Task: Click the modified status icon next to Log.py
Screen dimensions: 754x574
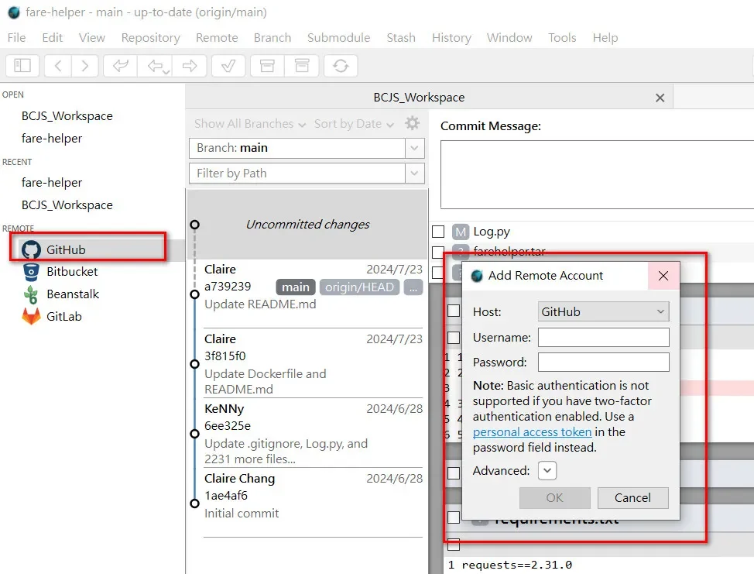Action: point(460,232)
